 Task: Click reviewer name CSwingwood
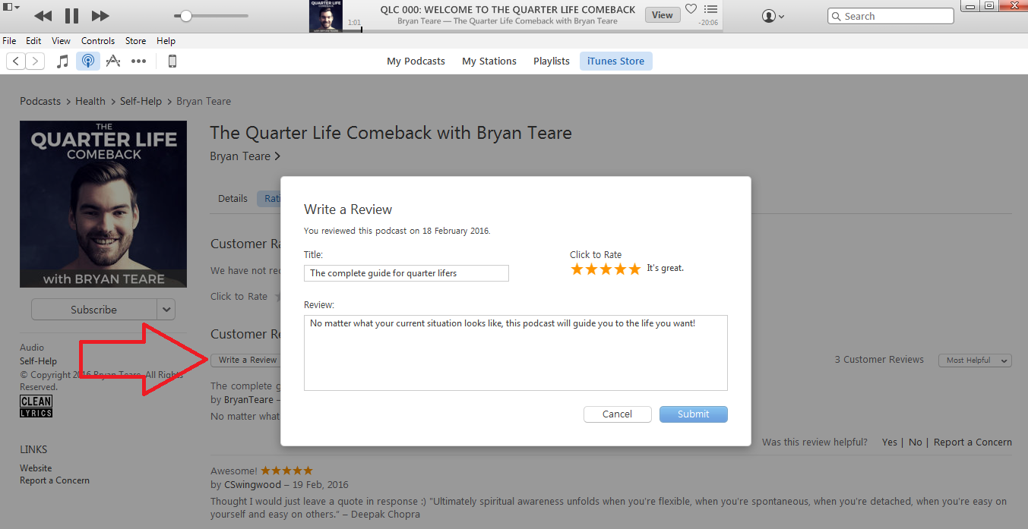click(x=252, y=484)
